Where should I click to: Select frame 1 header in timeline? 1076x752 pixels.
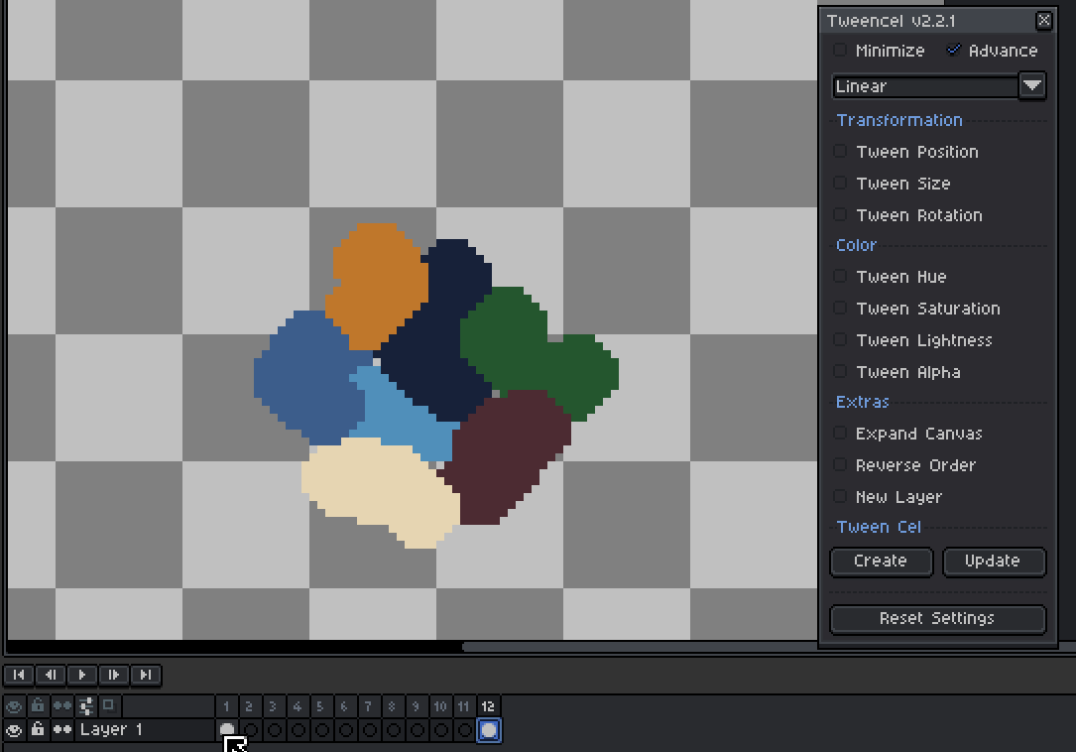click(x=226, y=706)
